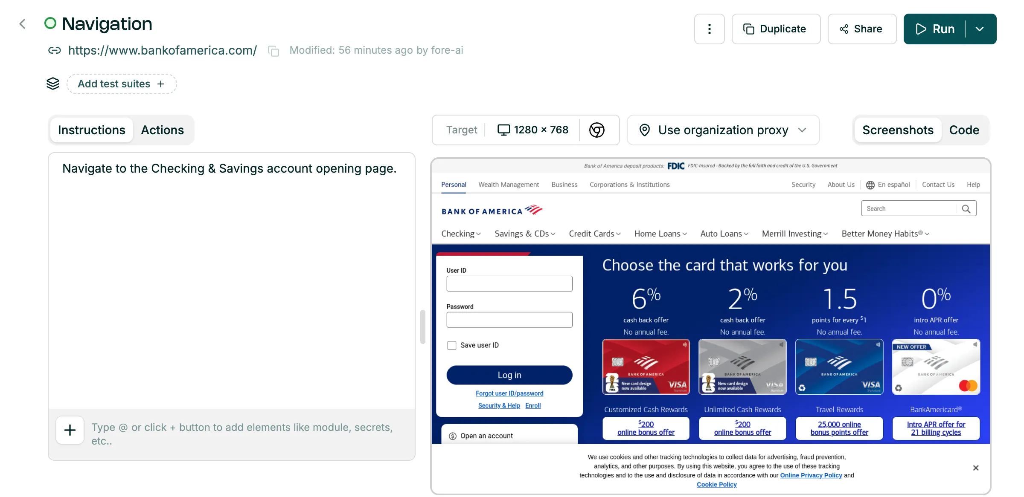The image size is (1024, 497).
Task: Select the Personal tab on the bank page
Action: point(454,185)
